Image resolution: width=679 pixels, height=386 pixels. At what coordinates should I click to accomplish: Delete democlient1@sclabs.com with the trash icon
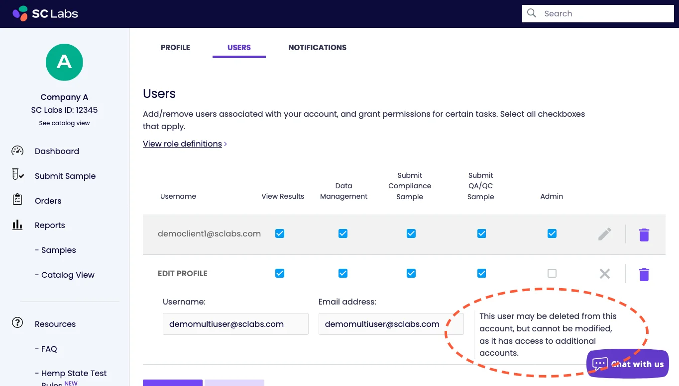coord(644,233)
